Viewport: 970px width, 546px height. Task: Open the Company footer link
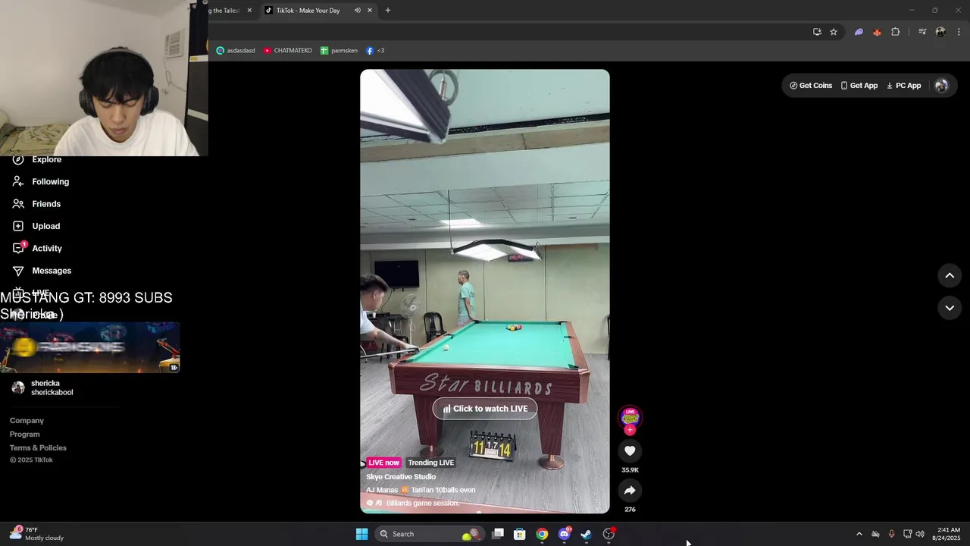coord(27,421)
